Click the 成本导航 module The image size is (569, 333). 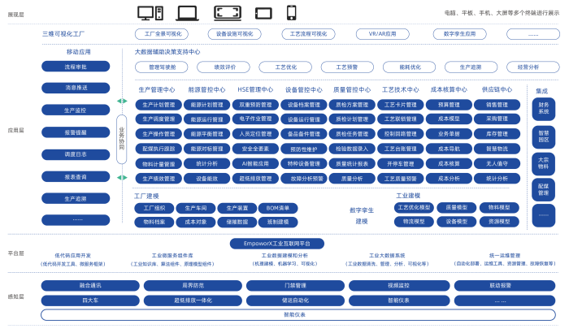click(448, 149)
